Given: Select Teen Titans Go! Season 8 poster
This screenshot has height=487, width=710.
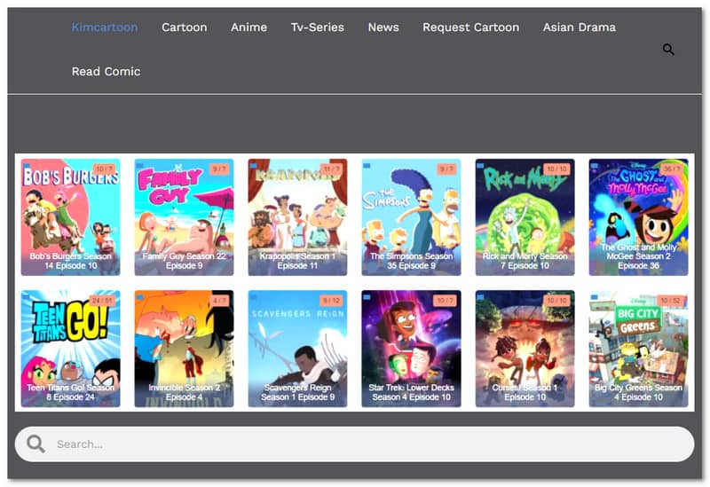Looking at the screenshot, I should coord(70,348).
